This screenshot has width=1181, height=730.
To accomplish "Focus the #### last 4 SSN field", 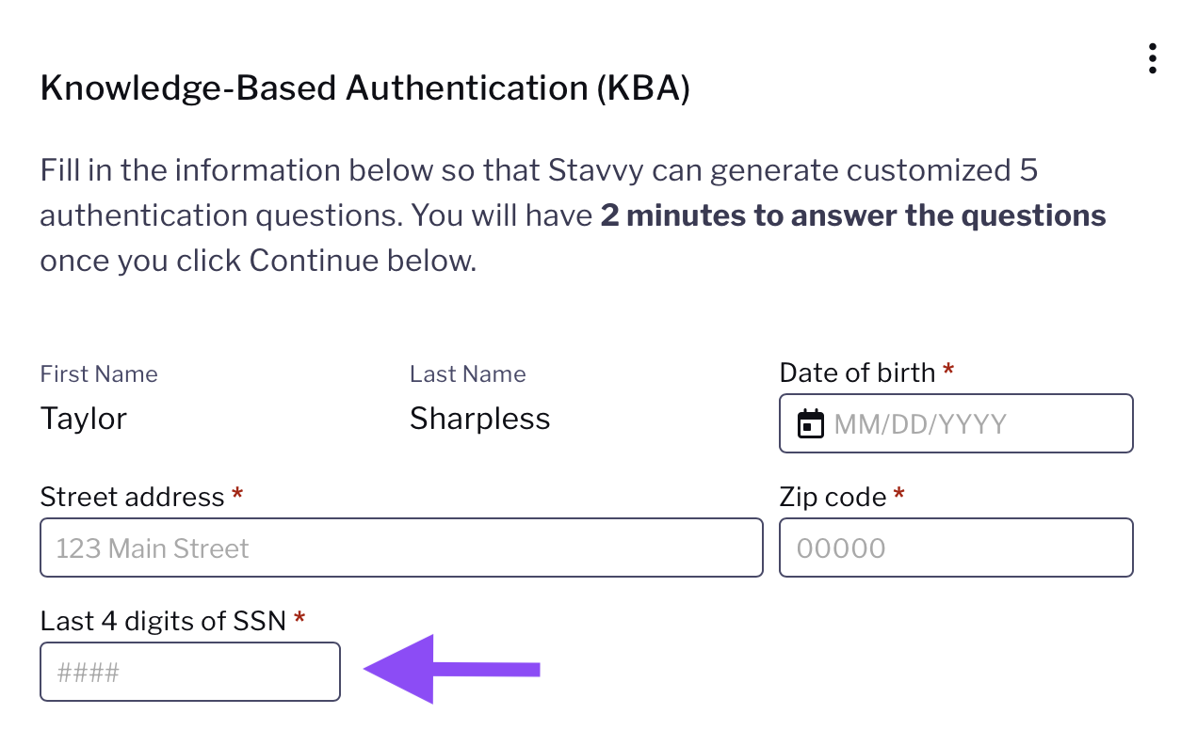I will [x=190, y=672].
